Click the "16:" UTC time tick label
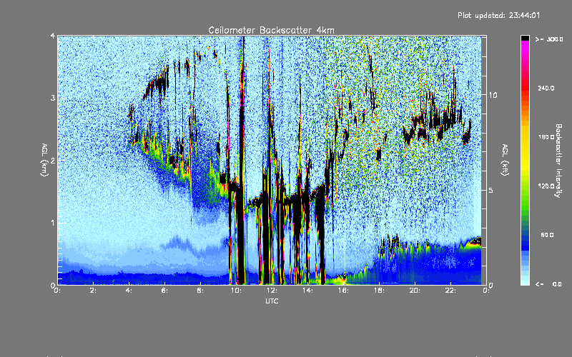The width and height of the screenshot is (572, 357). pyautogui.click(x=343, y=291)
